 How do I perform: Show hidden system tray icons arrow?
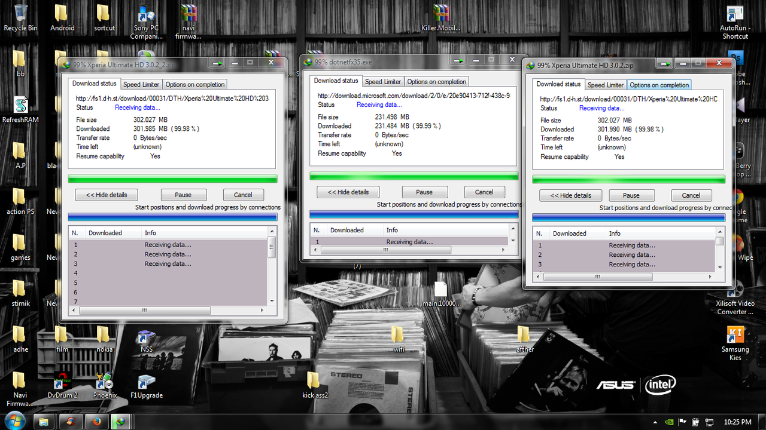click(655, 422)
